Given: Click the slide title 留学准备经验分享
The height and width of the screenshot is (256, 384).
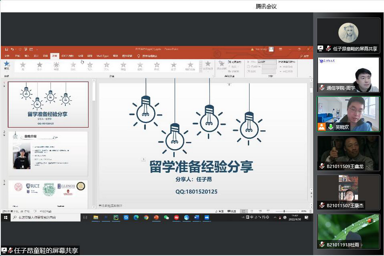Looking at the screenshot, I should [x=201, y=167].
